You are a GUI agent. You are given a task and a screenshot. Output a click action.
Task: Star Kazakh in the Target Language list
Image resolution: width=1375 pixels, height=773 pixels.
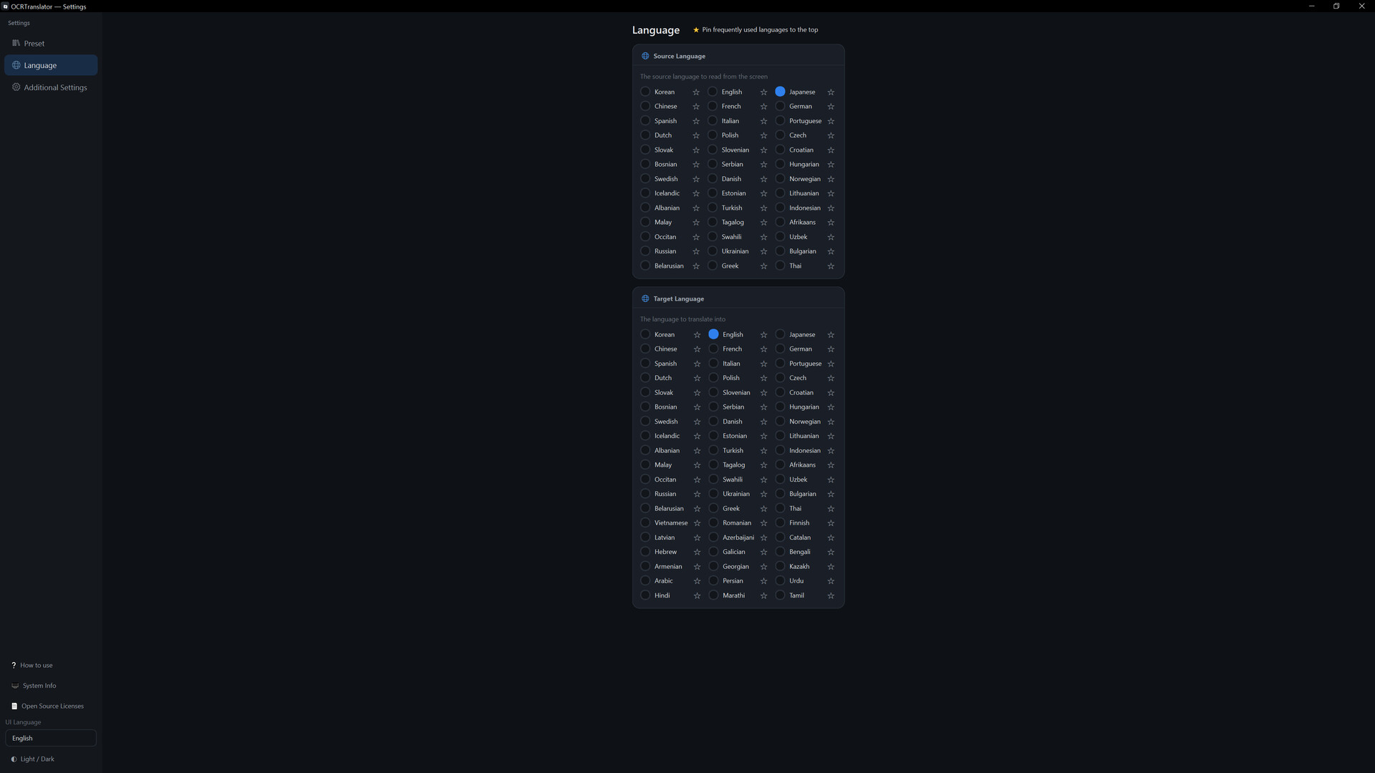pos(831,567)
